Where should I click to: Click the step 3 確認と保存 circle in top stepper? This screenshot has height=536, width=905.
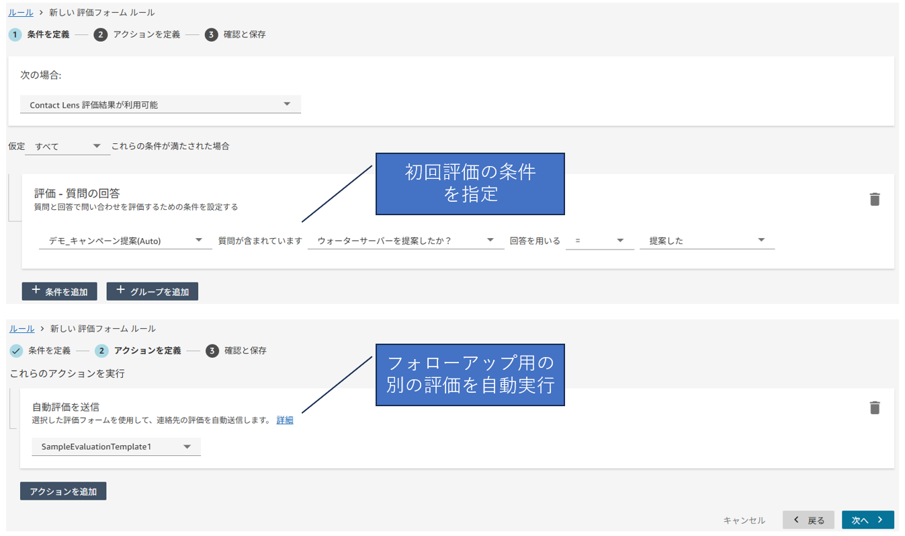click(212, 34)
